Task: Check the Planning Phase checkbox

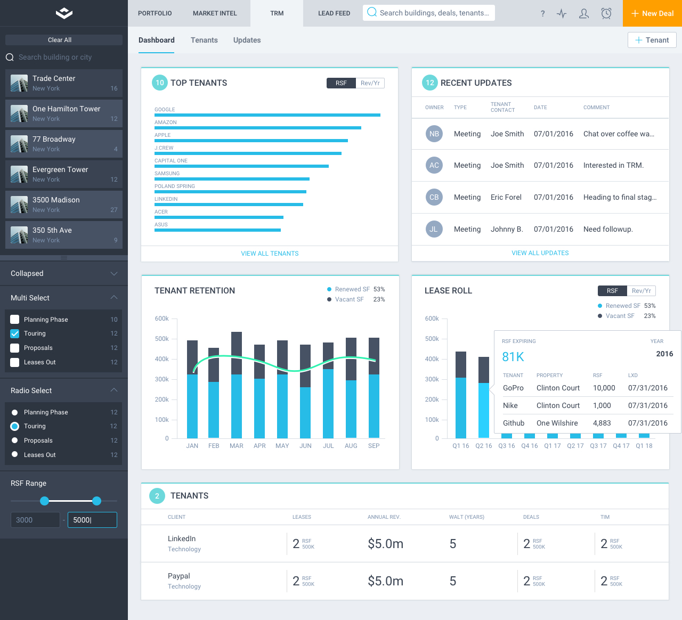Action: click(15, 320)
